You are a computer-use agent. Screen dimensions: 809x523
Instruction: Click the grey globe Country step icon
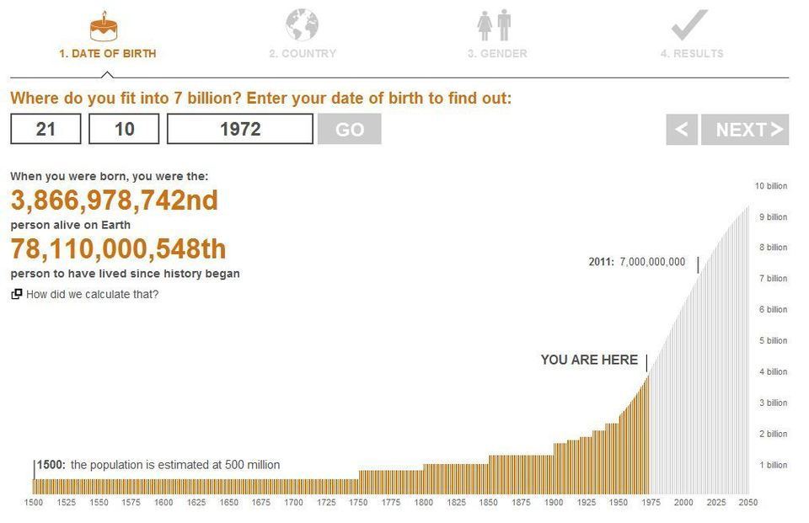point(302,24)
